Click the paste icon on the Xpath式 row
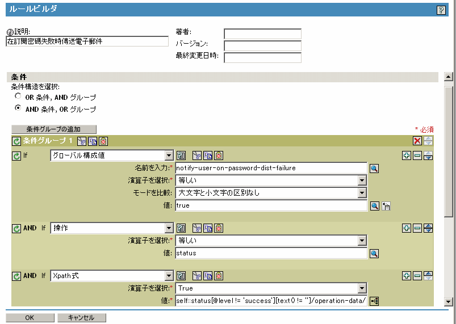 click(x=219, y=276)
